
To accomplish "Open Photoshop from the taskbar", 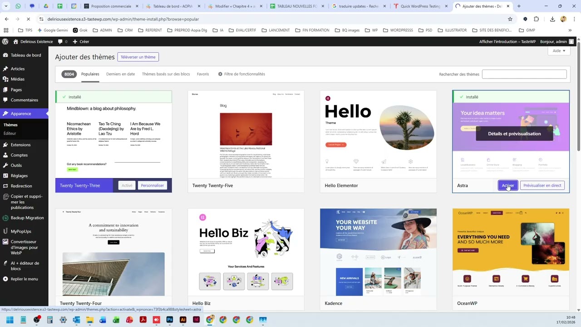I will click(170, 320).
